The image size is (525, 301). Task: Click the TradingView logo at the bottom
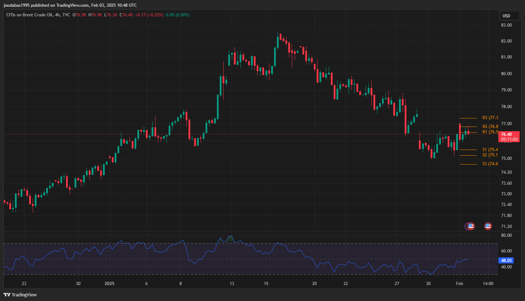tap(20, 295)
